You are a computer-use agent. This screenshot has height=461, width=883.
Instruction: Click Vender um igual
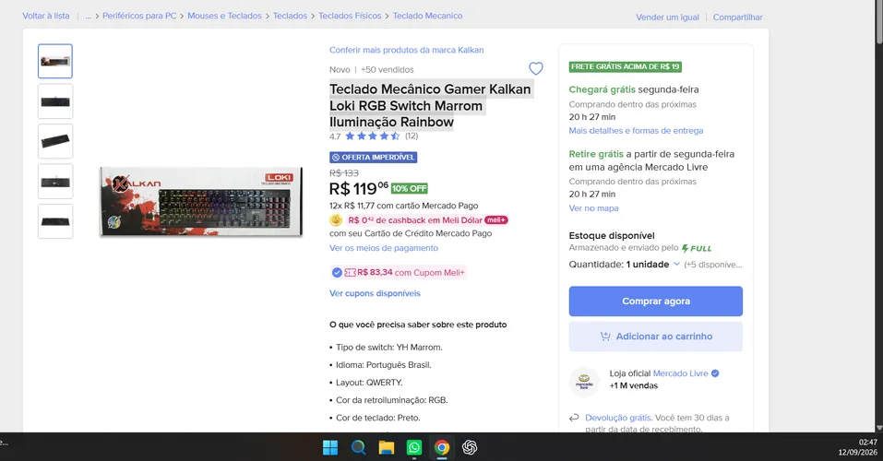coord(667,17)
